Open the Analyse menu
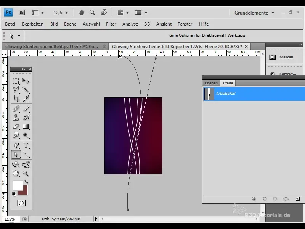 [130, 24]
